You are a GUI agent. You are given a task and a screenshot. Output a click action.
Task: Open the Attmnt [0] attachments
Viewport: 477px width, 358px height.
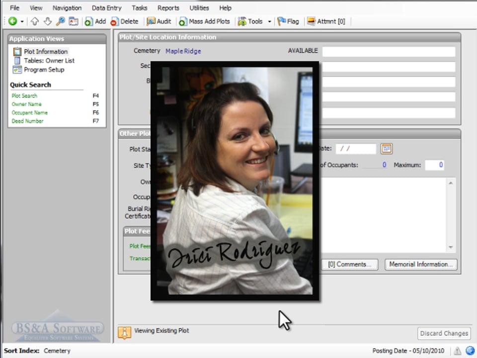[x=326, y=21]
